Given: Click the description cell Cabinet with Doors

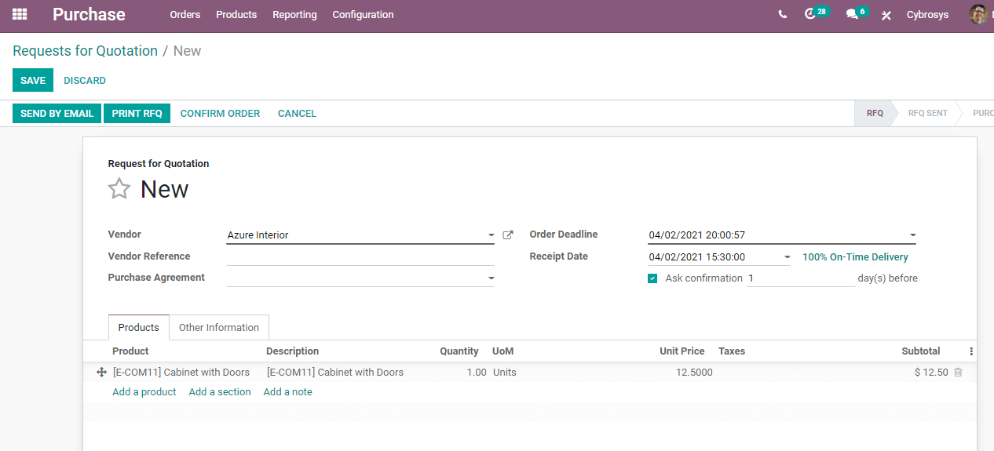Looking at the screenshot, I should point(335,373).
